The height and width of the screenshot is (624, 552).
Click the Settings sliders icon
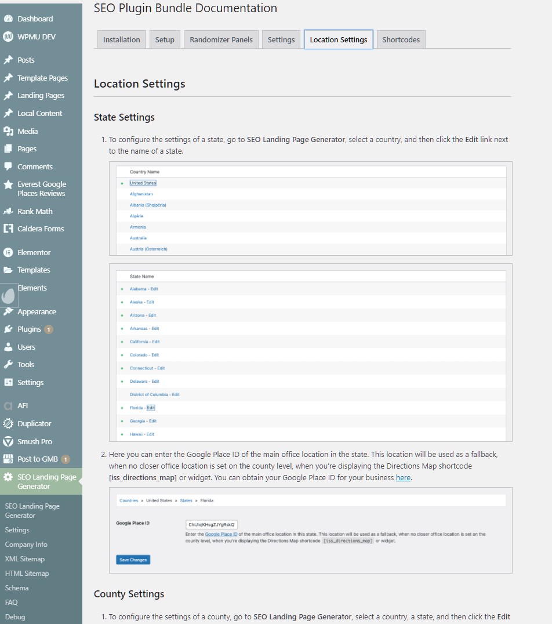tap(8, 382)
